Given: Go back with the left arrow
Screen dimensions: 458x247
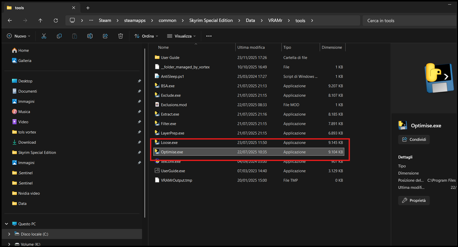Looking at the screenshot, I should (x=10, y=20).
